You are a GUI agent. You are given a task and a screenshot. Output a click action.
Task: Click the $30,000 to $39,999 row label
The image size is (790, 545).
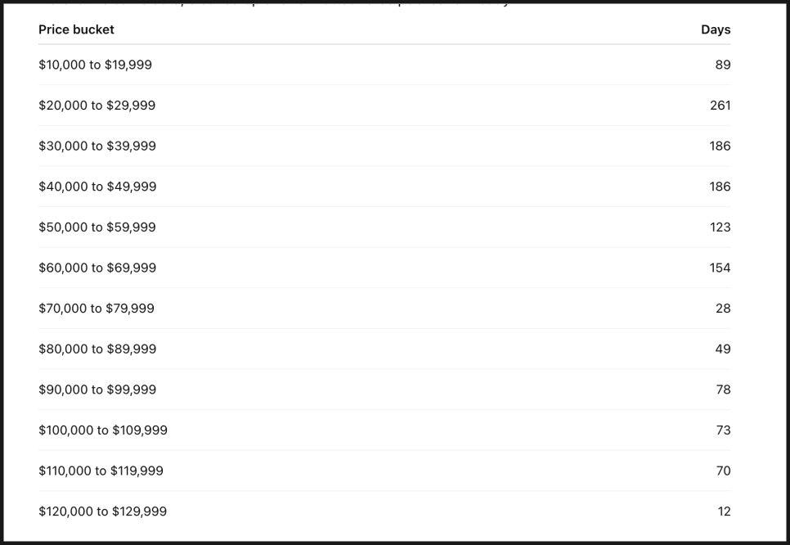(97, 146)
